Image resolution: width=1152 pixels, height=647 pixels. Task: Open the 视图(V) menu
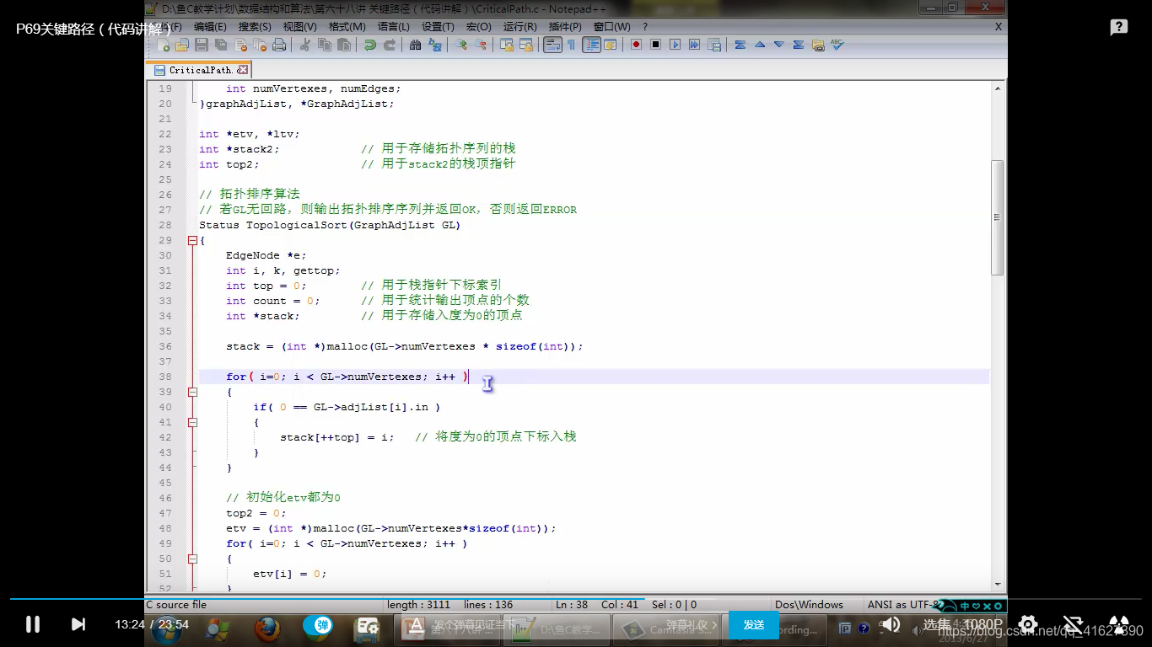[300, 27]
